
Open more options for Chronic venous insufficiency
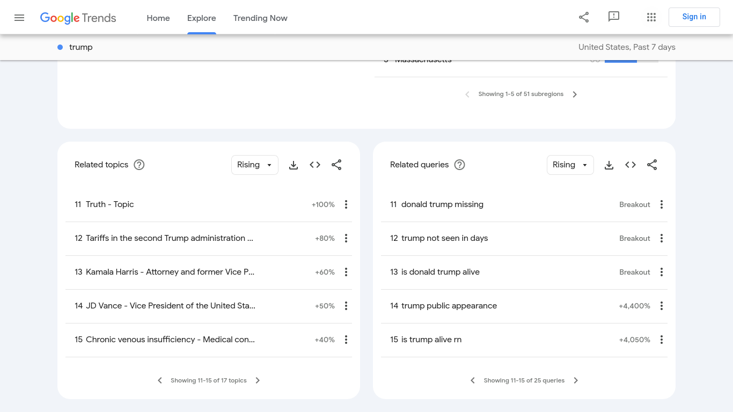coord(346,340)
